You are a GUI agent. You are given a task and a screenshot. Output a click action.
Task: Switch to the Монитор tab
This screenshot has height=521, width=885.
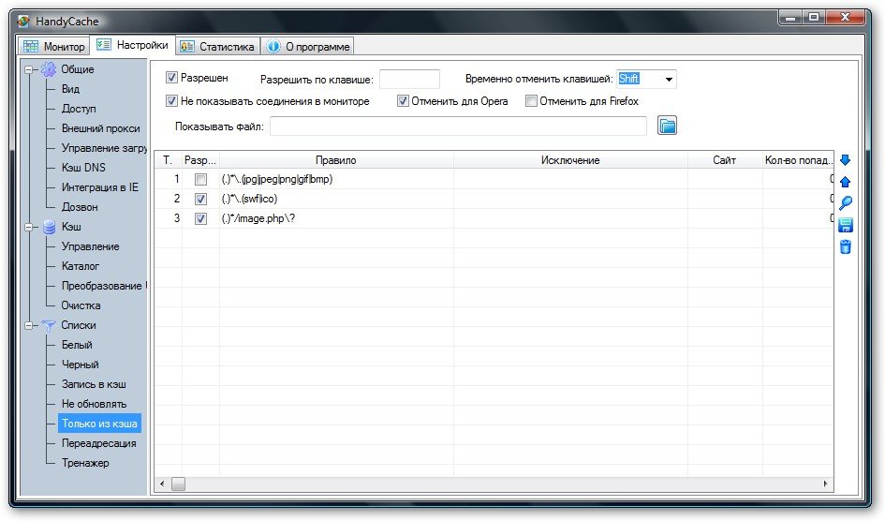[x=54, y=46]
